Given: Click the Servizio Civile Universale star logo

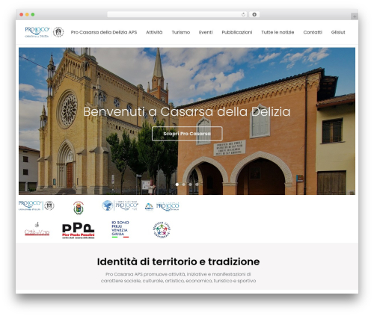Looking at the screenshot, I should (x=162, y=229).
